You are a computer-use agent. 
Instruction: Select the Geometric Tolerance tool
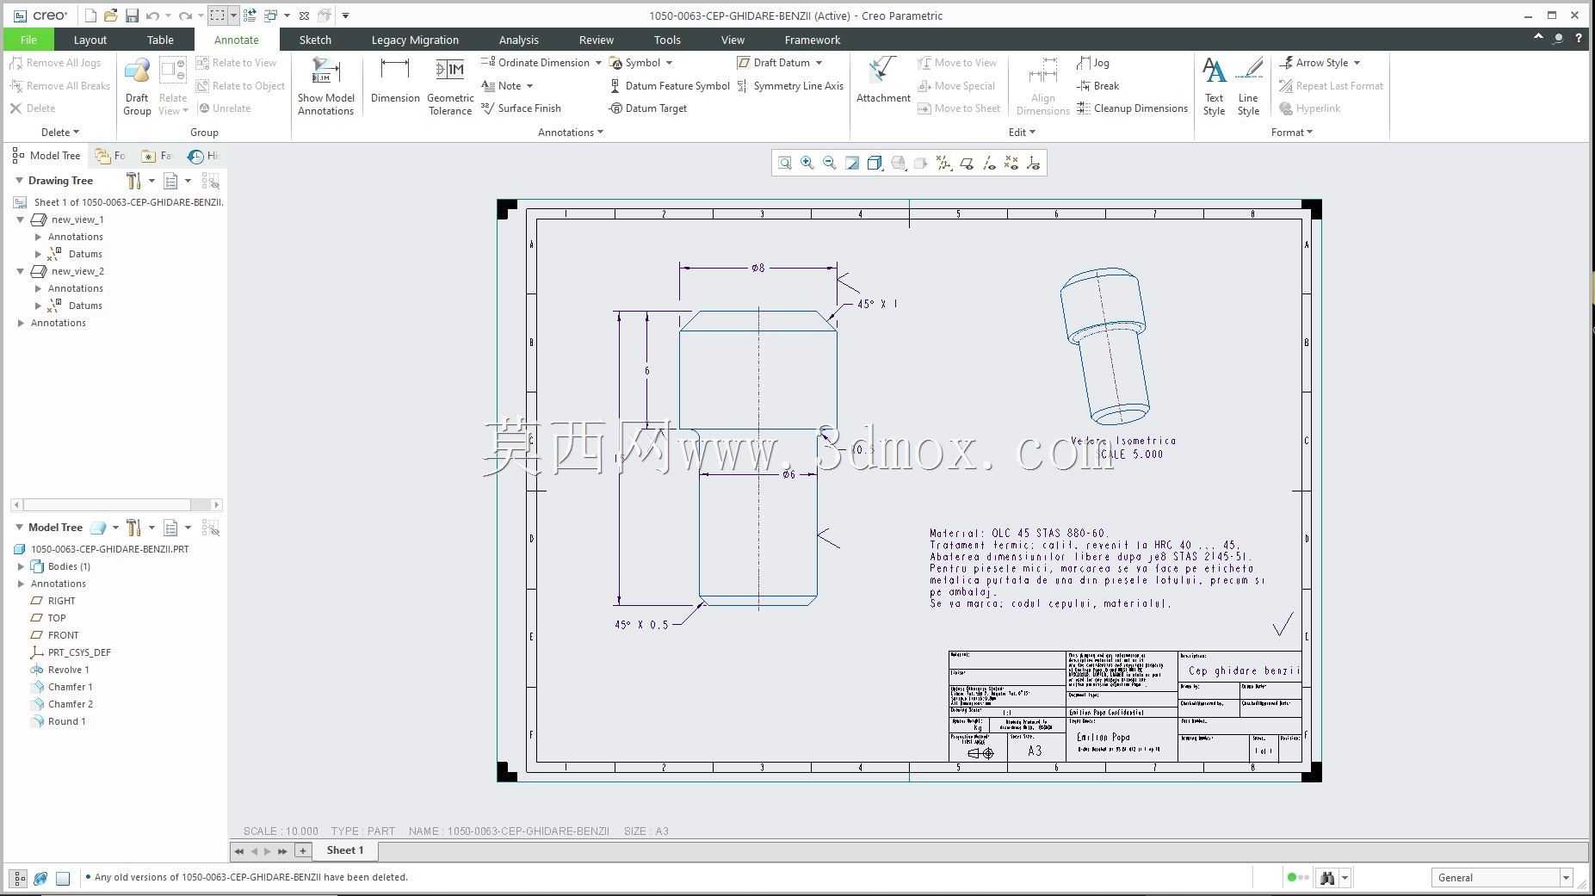450,86
